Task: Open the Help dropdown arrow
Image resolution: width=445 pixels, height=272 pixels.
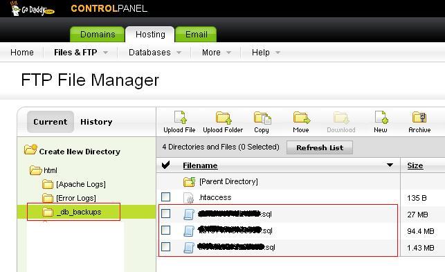Action: 278,53
